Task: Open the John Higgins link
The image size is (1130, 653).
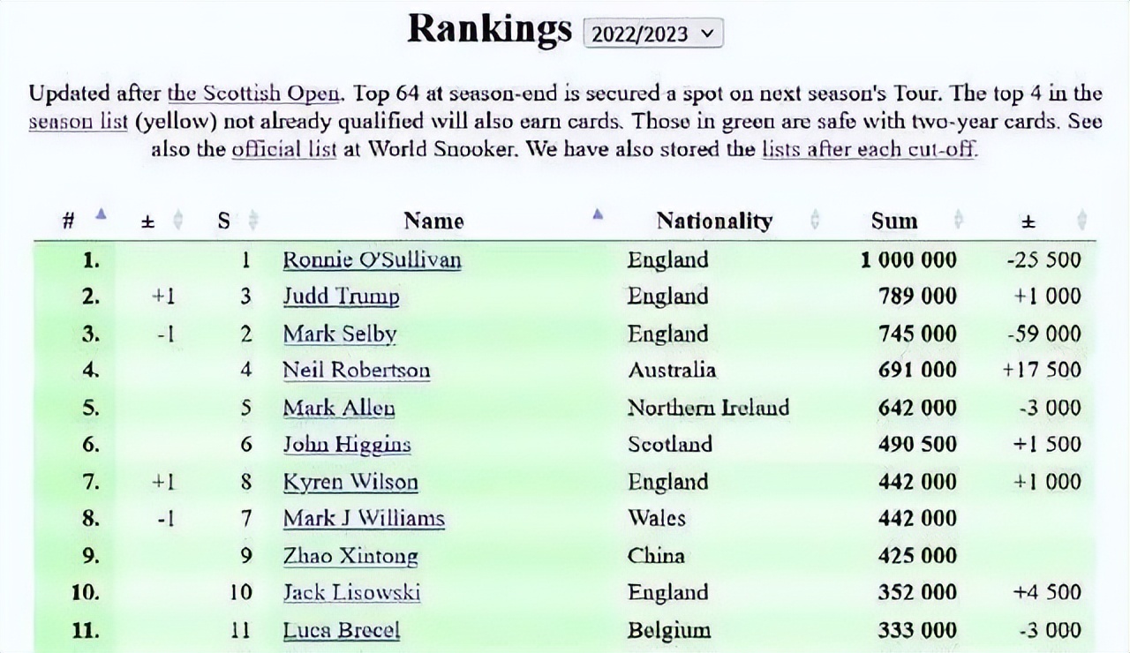Action: (347, 445)
